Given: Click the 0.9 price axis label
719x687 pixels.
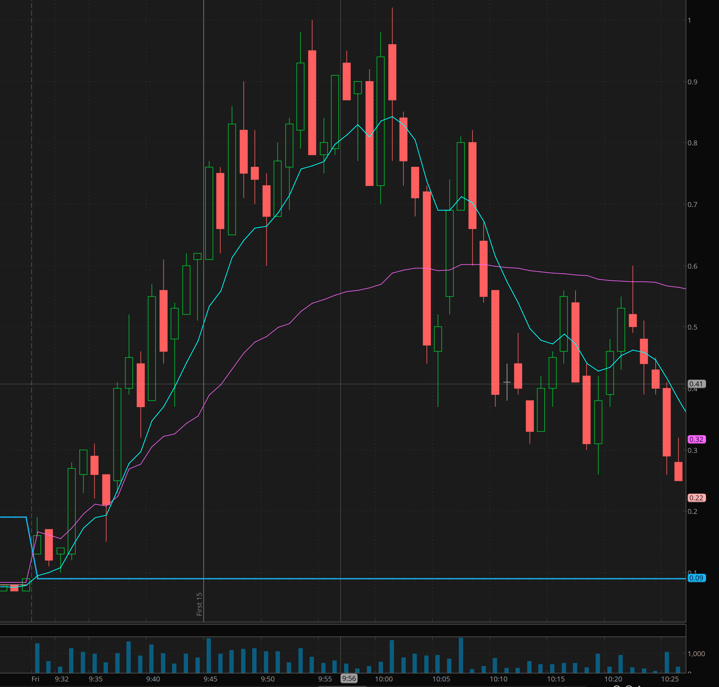Looking at the screenshot, I should click(x=692, y=82).
